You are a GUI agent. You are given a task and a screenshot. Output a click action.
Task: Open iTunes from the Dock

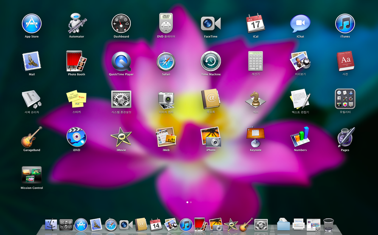[x=186, y=225]
